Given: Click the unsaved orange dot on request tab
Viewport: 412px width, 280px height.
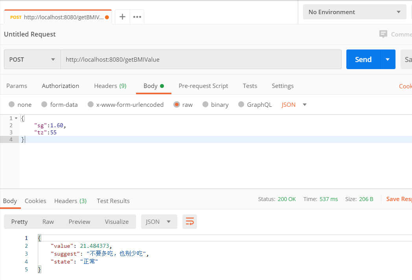Looking at the screenshot, I should [x=107, y=17].
